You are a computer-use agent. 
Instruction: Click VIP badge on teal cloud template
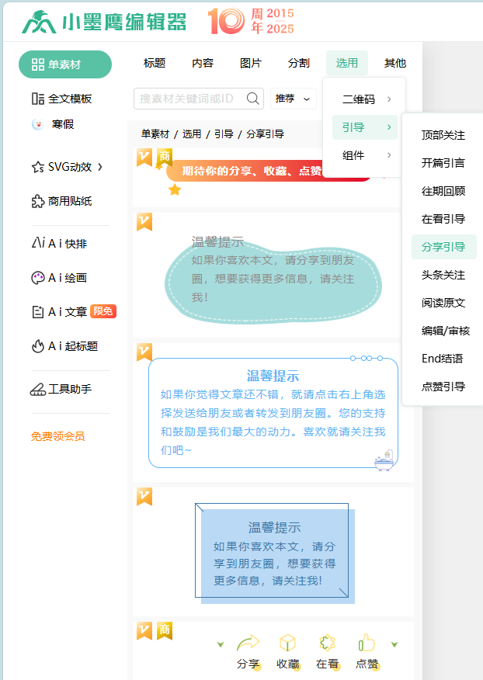[144, 221]
